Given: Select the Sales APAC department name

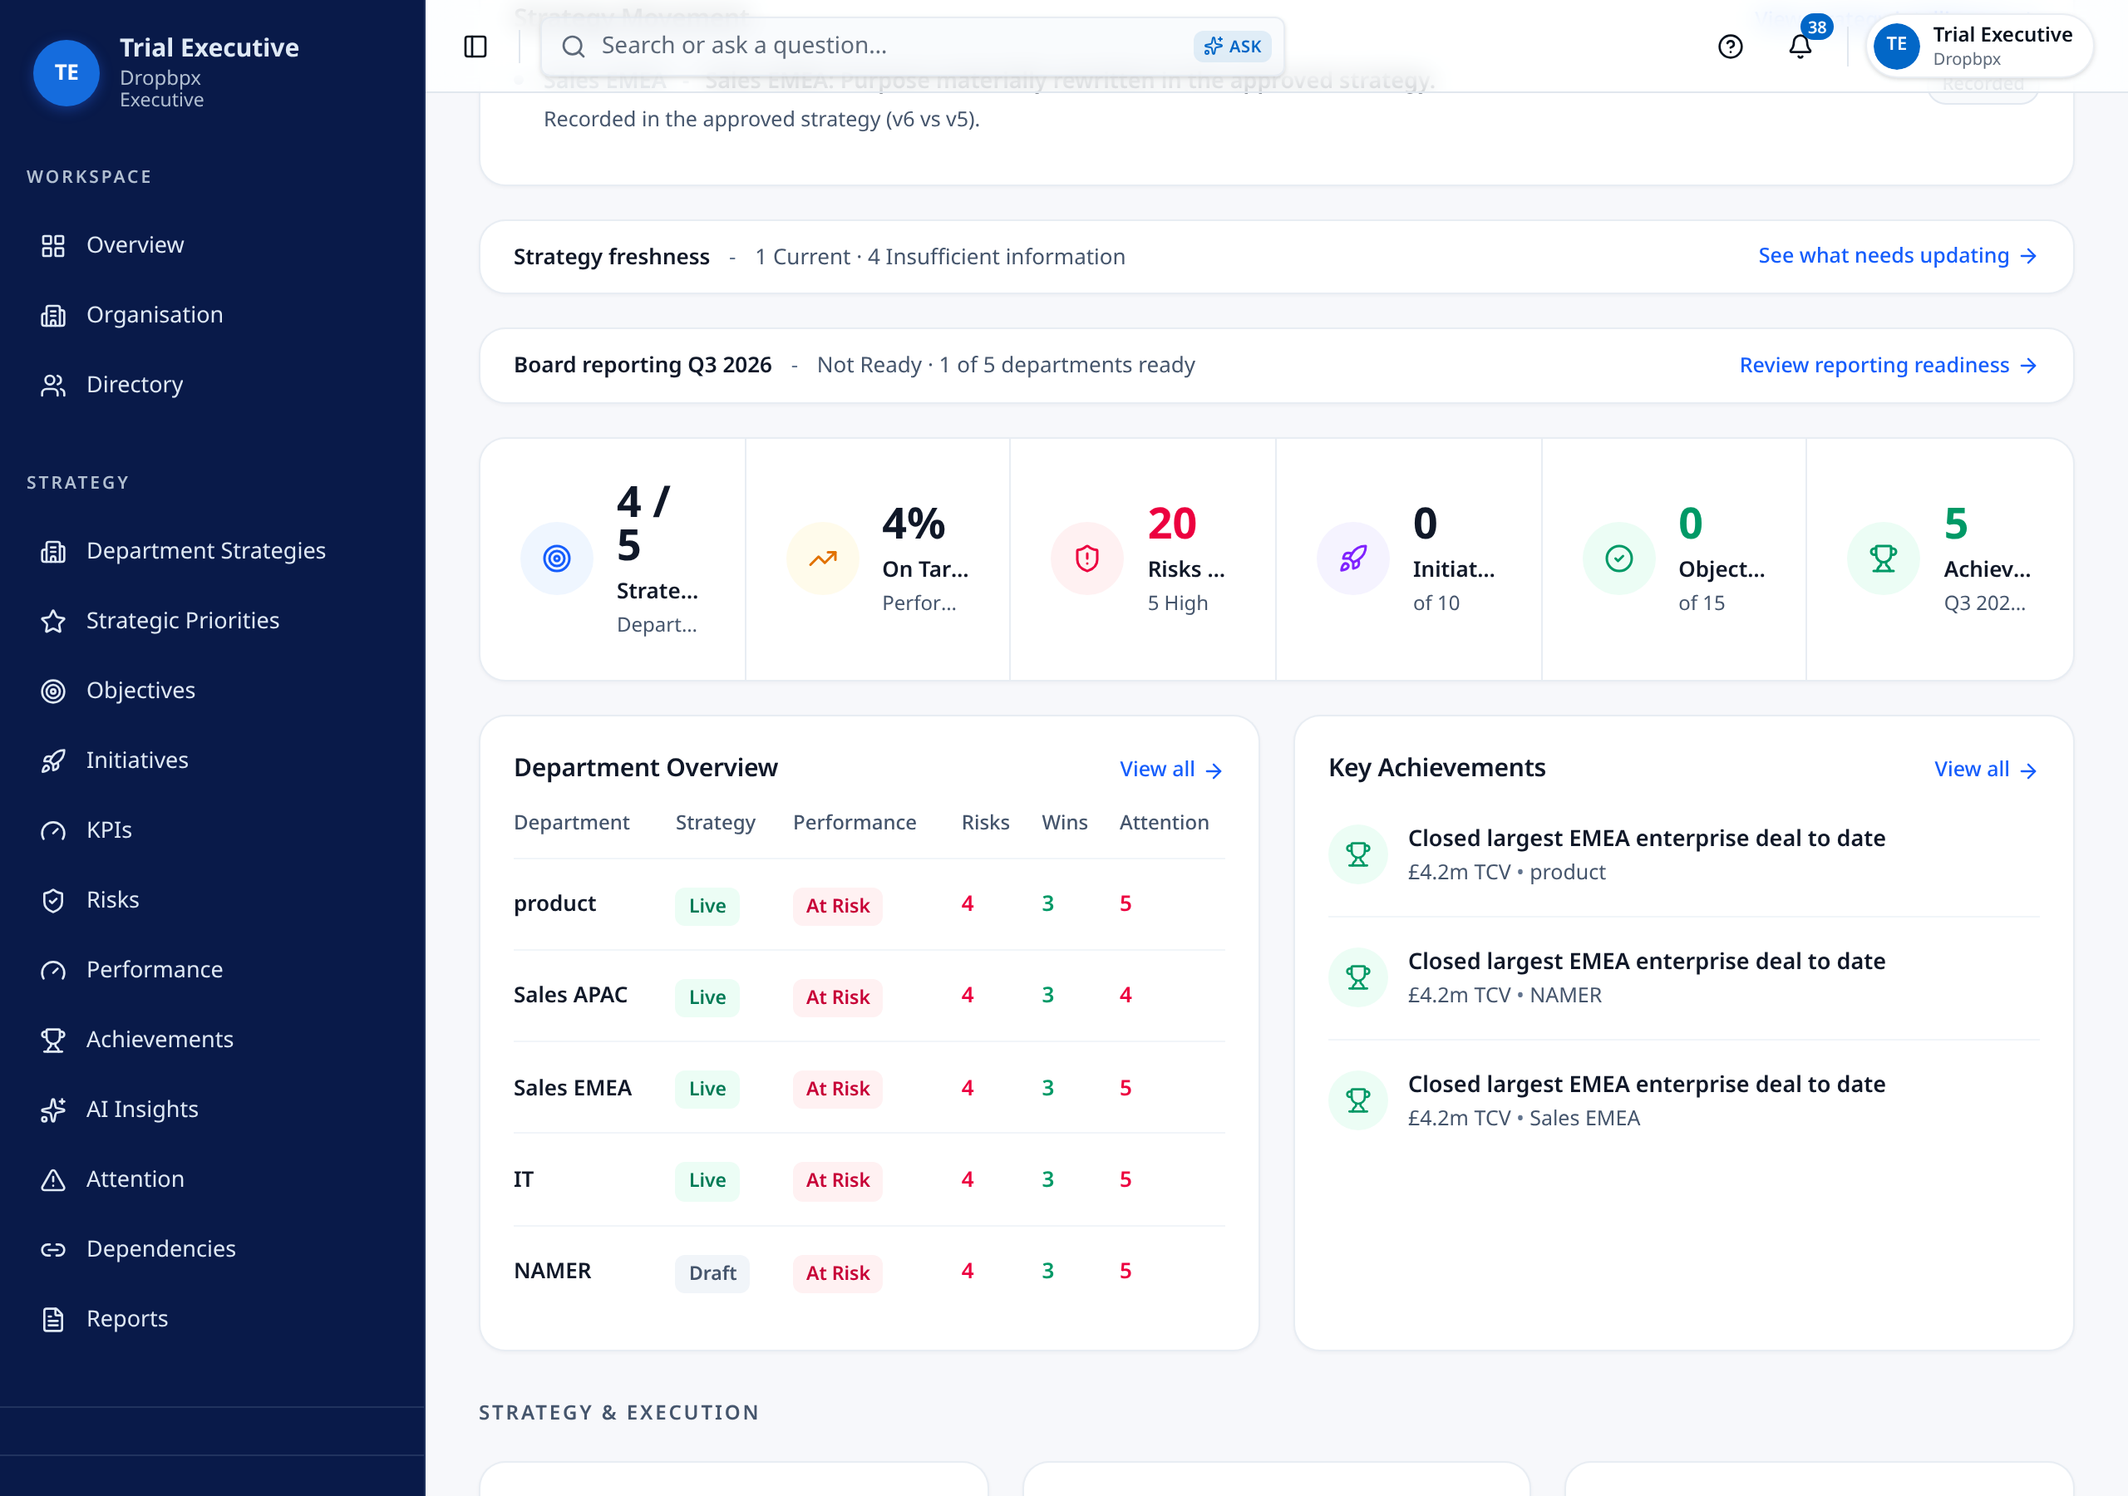Looking at the screenshot, I should tap(570, 995).
